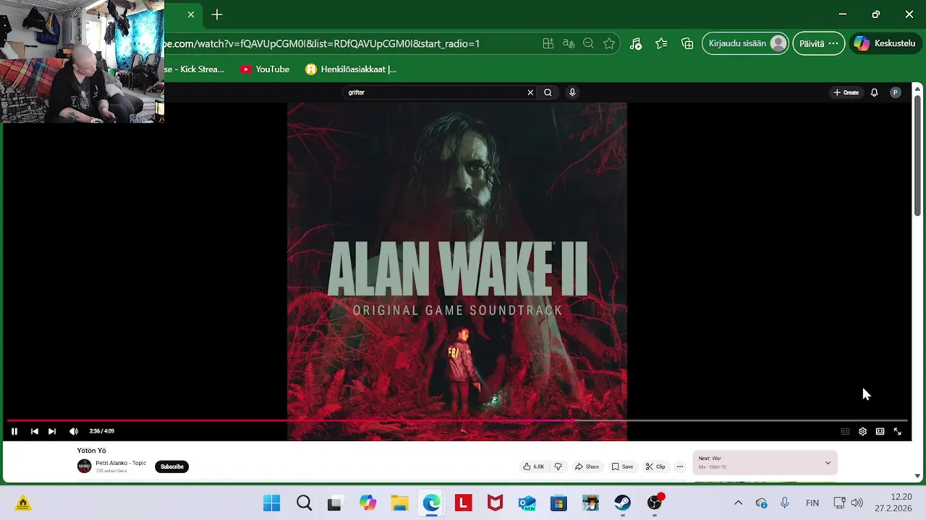926x520 pixels.
Task: Open the Päivitä update menu
Action: click(x=819, y=43)
